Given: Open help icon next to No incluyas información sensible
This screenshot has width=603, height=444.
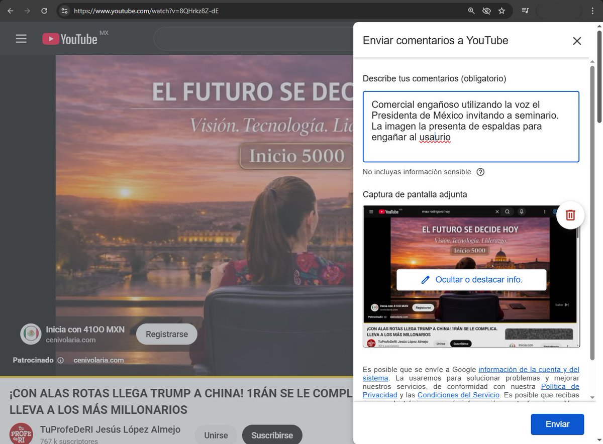Looking at the screenshot, I should pos(480,172).
